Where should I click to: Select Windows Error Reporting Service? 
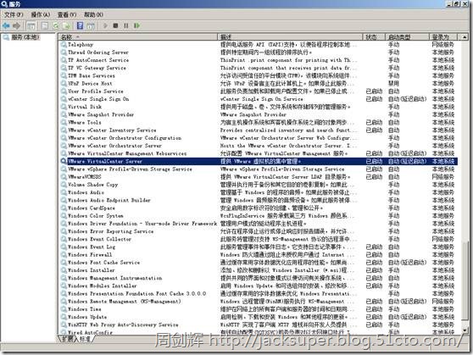(x=110, y=231)
